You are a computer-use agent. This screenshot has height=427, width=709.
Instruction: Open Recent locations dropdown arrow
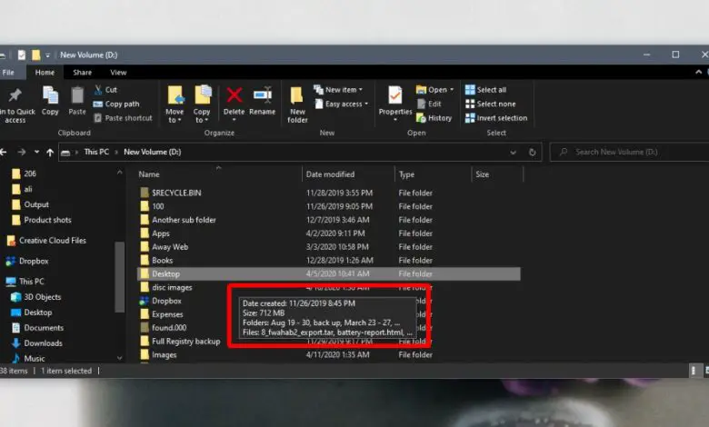(36, 153)
